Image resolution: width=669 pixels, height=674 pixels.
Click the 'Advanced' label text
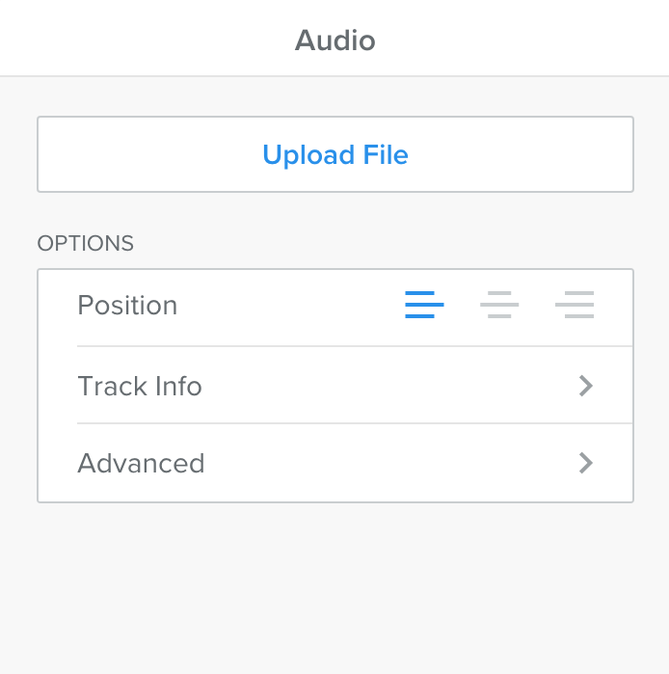coord(141,464)
